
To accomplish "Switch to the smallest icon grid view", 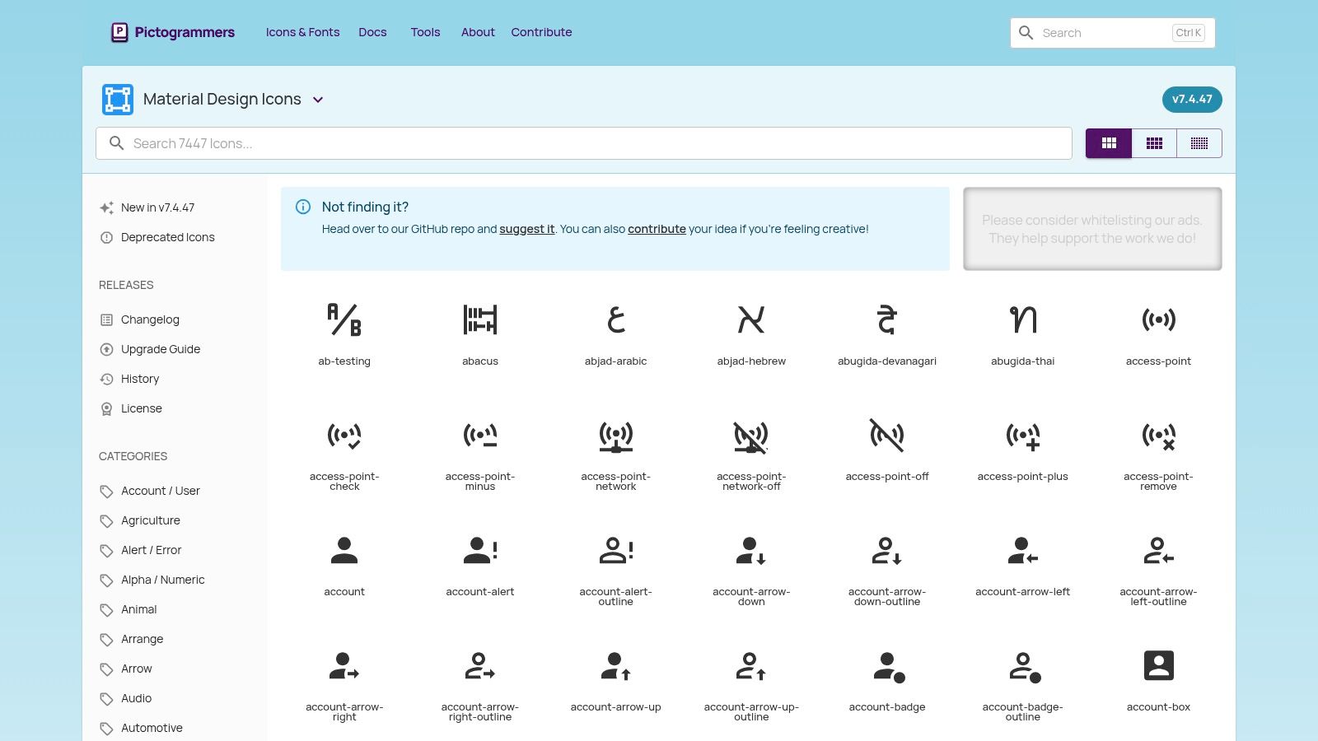I will (1199, 142).
